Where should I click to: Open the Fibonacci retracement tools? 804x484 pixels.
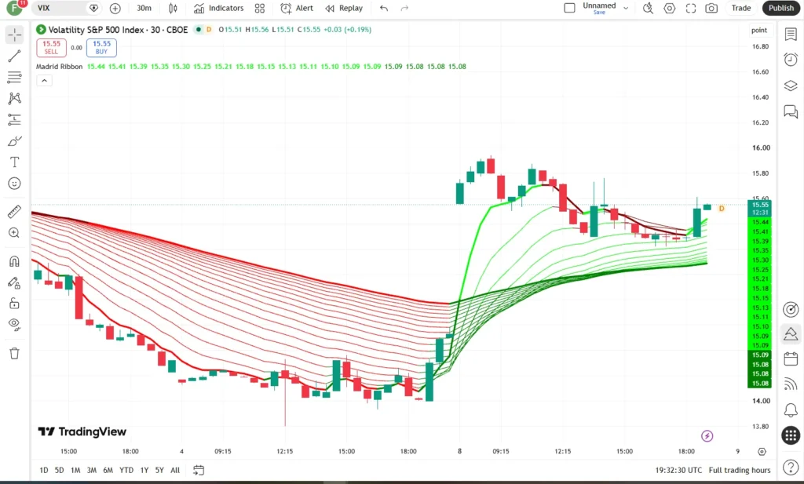(14, 78)
